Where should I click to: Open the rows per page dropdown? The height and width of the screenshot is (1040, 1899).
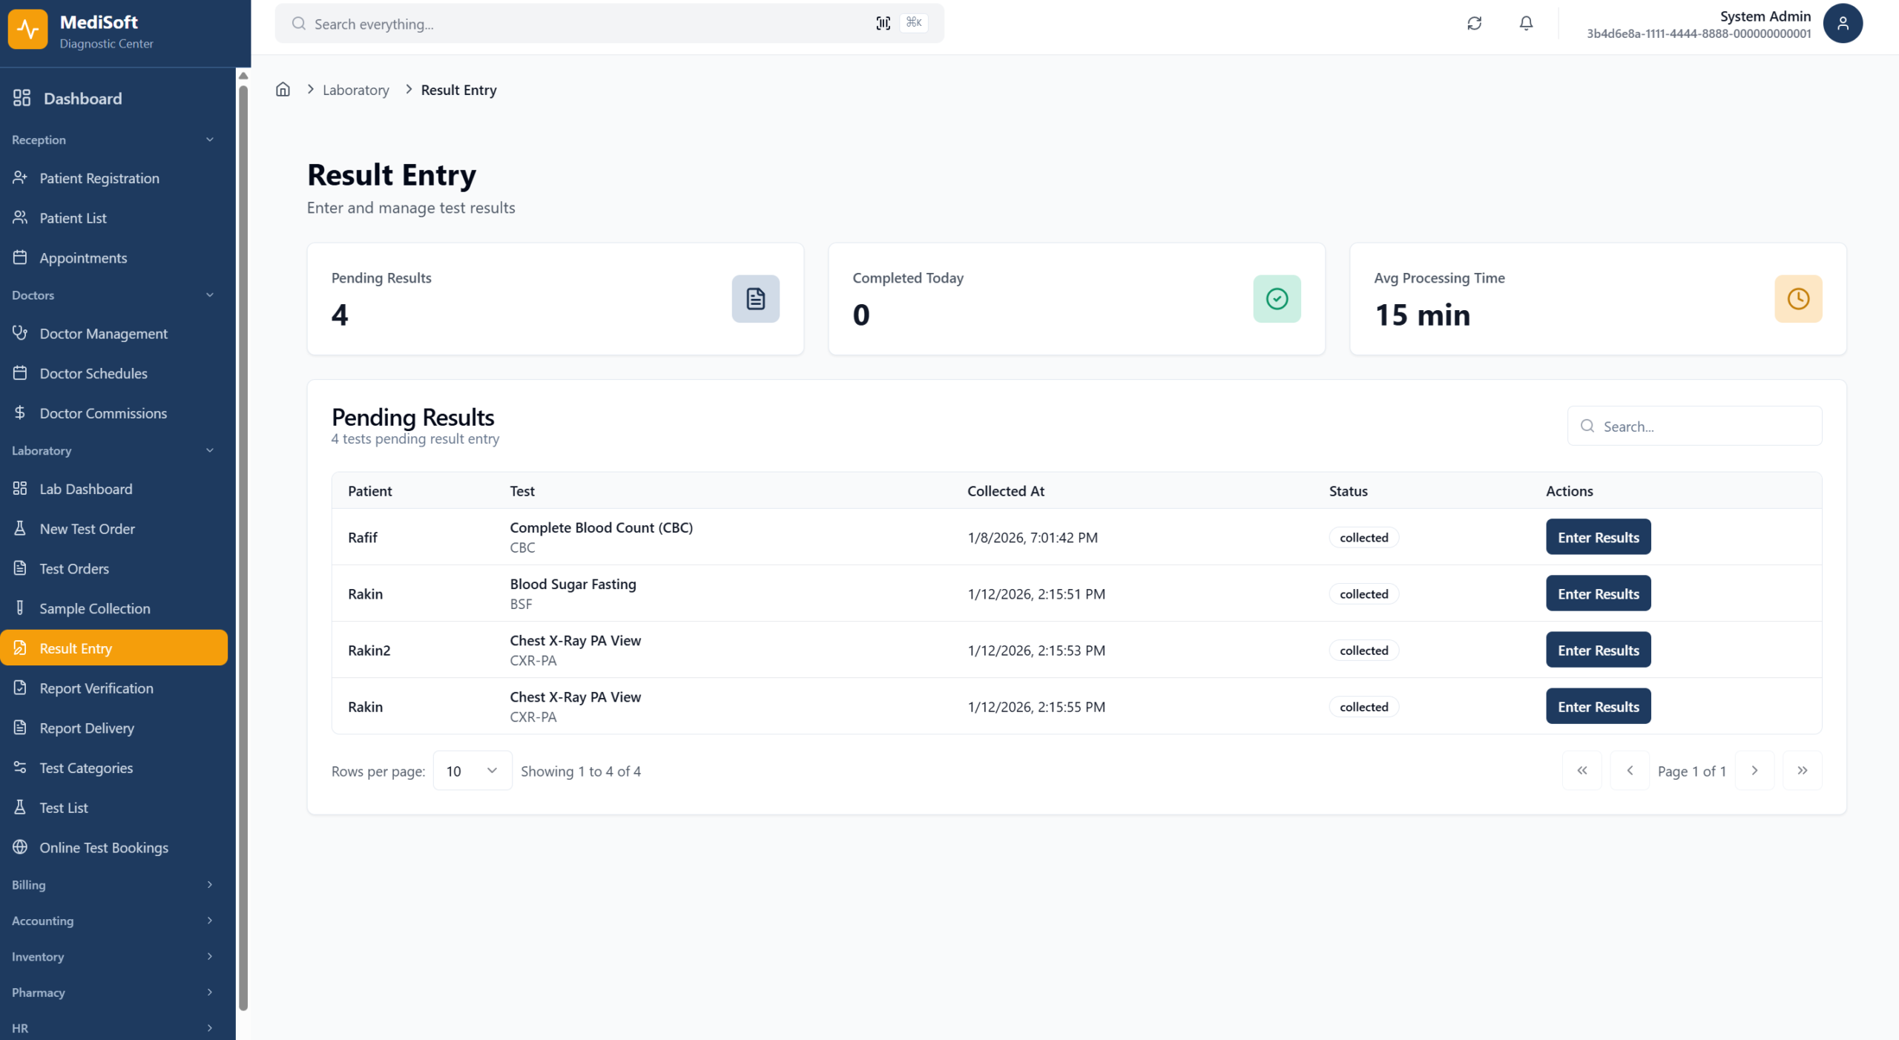tap(472, 771)
